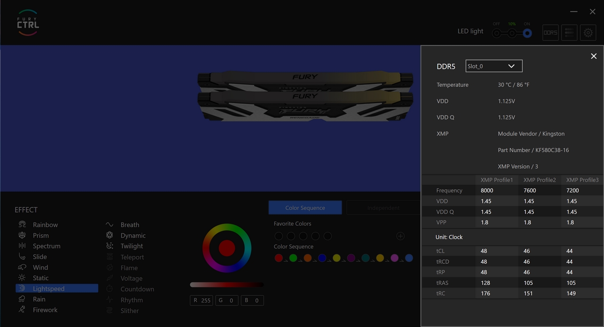This screenshot has width=604, height=327.
Task: Click the Unit: Clock label
Action: click(449, 237)
